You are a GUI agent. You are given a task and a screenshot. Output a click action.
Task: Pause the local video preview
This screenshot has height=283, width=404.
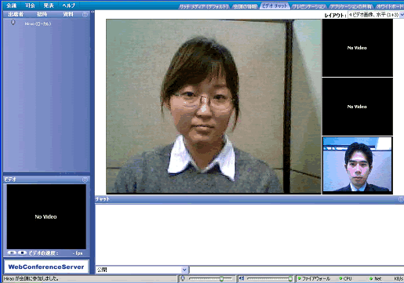tap(12, 253)
